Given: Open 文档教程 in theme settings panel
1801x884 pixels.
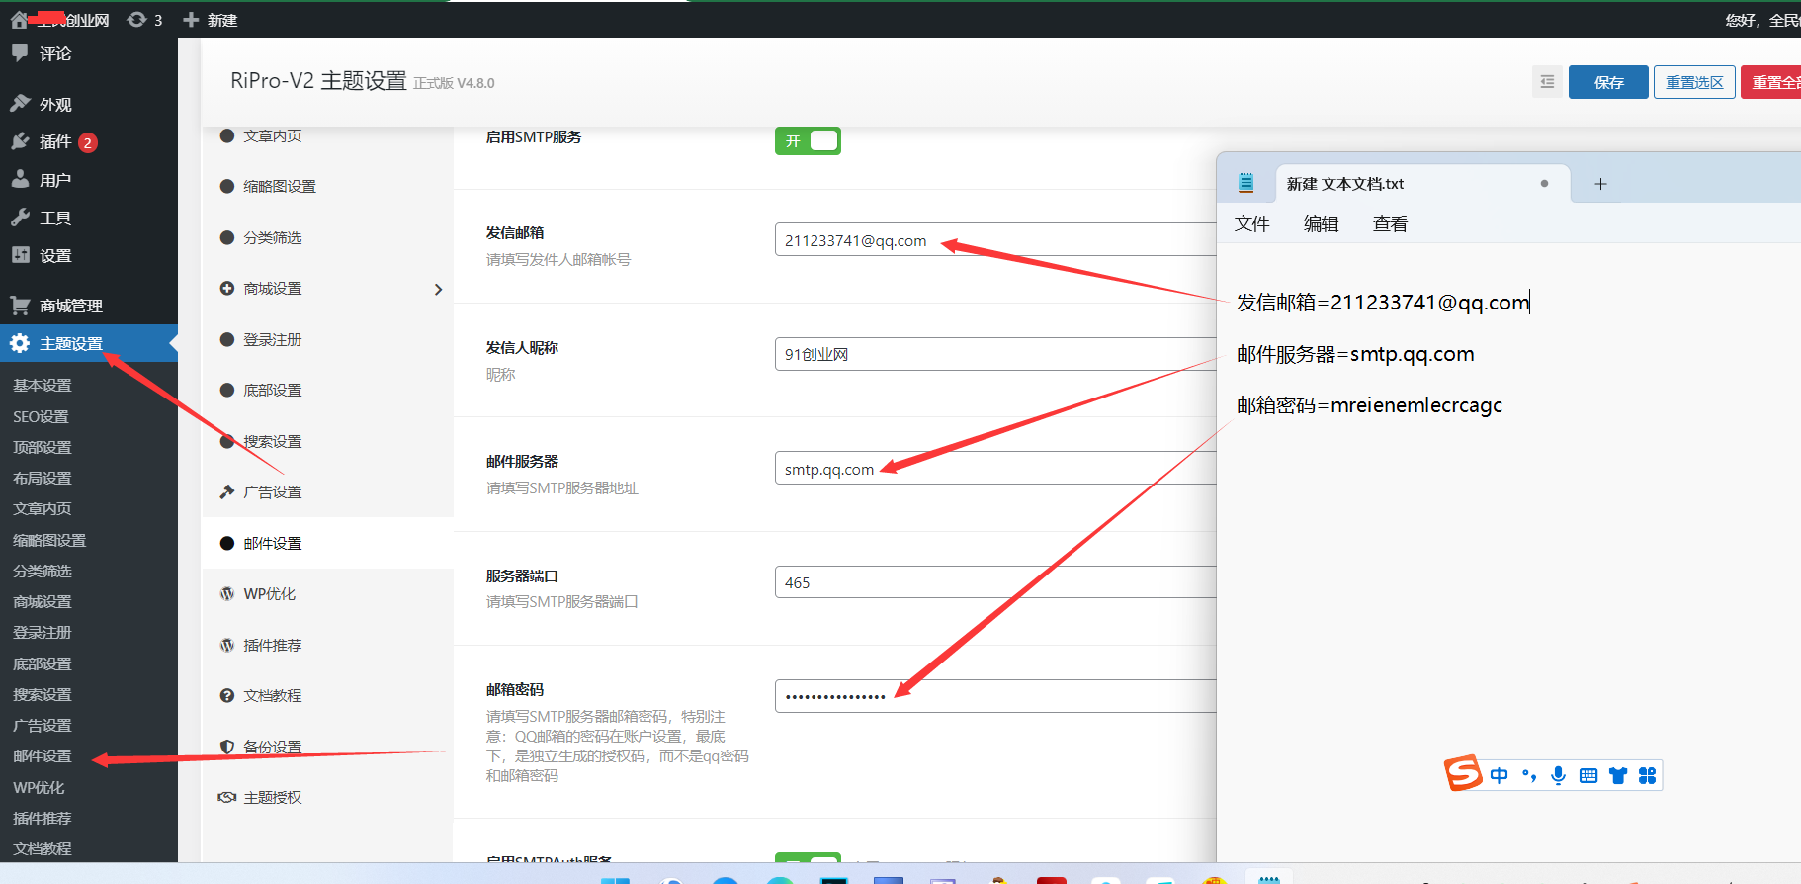Looking at the screenshot, I should tap(272, 695).
